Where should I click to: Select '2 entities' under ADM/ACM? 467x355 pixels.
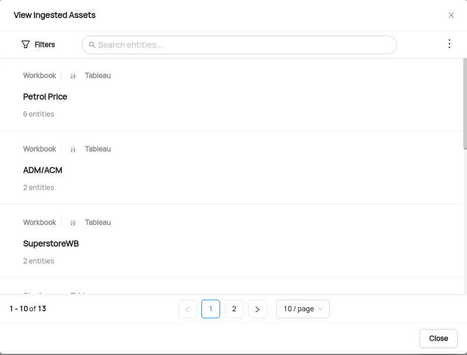pyautogui.click(x=39, y=188)
